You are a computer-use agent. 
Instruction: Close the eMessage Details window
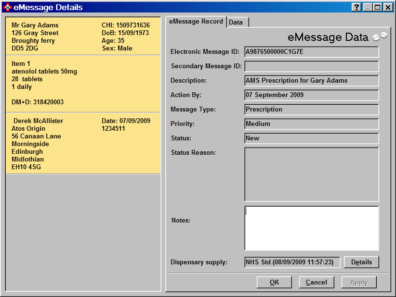[x=387, y=7]
